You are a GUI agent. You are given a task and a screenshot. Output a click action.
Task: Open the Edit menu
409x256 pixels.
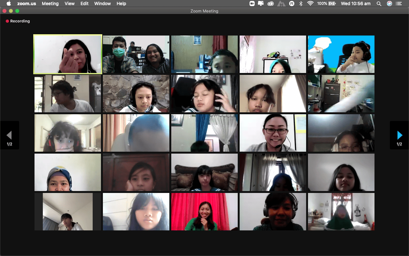coord(84,4)
